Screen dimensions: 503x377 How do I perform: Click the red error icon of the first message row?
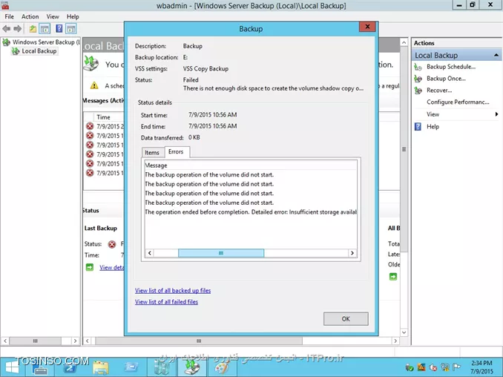(90, 126)
